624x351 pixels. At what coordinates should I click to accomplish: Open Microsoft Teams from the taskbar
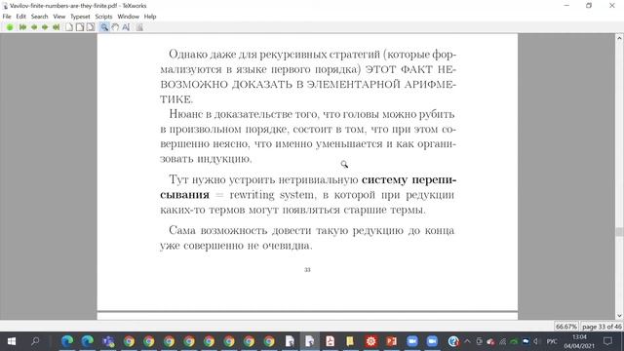coord(108,341)
